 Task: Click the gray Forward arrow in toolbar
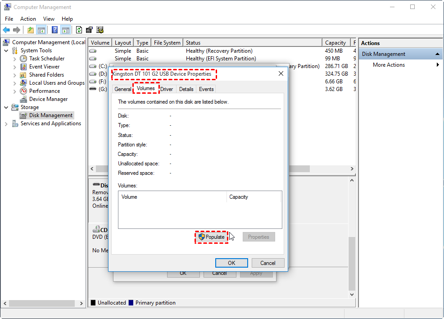click(17, 30)
